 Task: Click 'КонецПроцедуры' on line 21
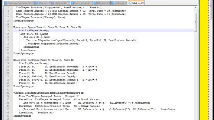point(23,53)
